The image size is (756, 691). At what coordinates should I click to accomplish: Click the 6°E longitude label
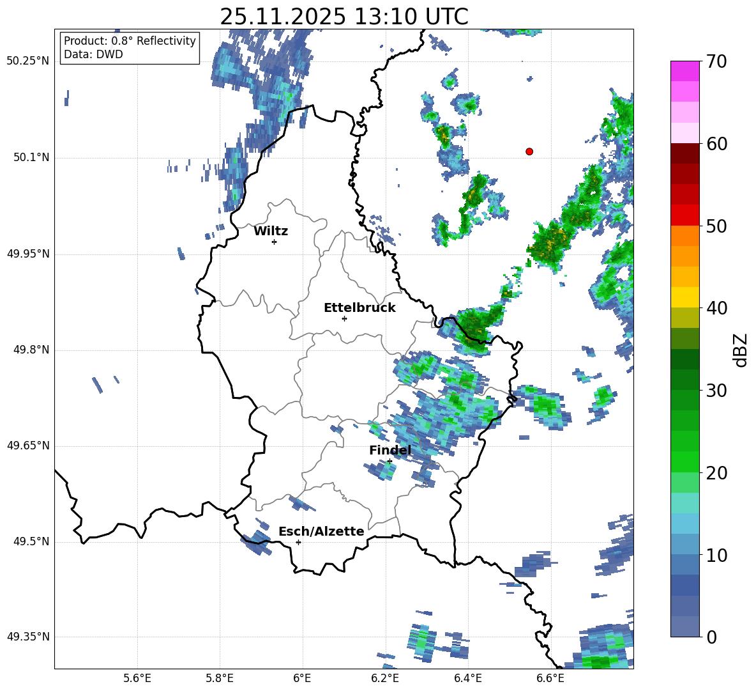302,678
